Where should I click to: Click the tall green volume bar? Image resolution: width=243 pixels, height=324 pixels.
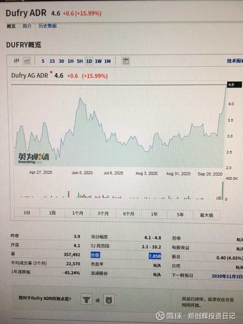(x=223, y=190)
